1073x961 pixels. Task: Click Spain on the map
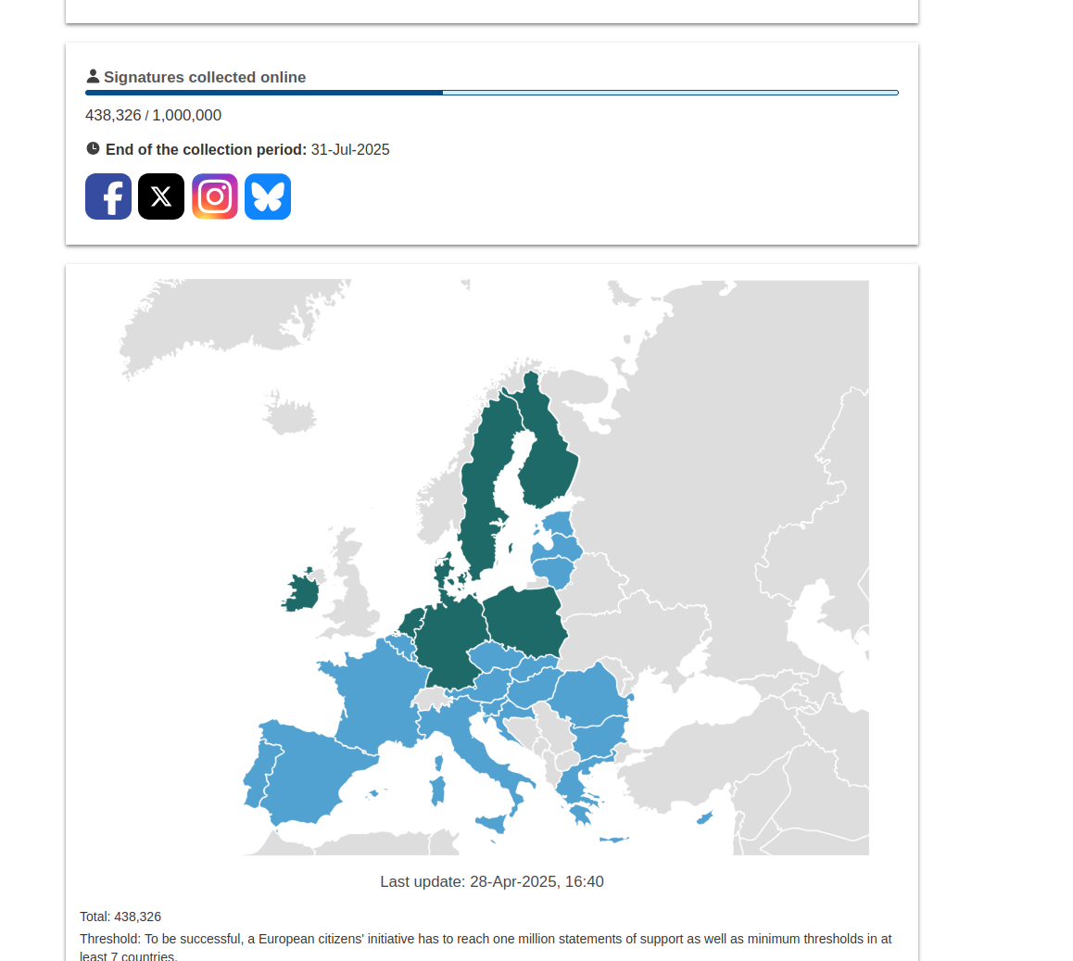pyautogui.click(x=306, y=774)
